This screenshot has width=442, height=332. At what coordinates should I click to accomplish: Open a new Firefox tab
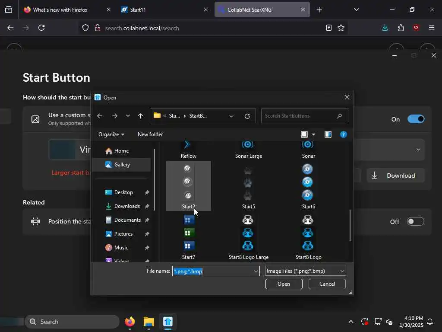(319, 10)
